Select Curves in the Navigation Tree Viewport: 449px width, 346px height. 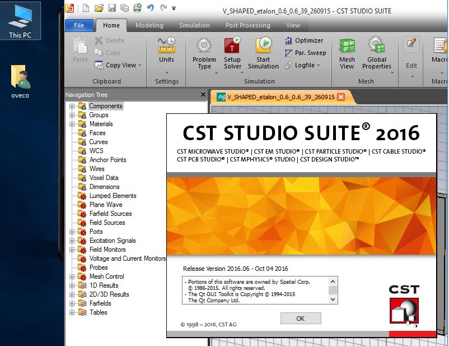point(98,142)
